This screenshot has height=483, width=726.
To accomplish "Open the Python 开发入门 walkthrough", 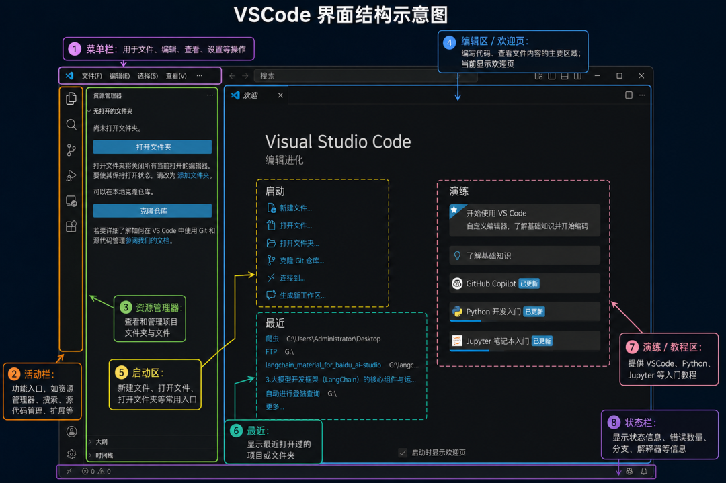I will [x=524, y=312].
